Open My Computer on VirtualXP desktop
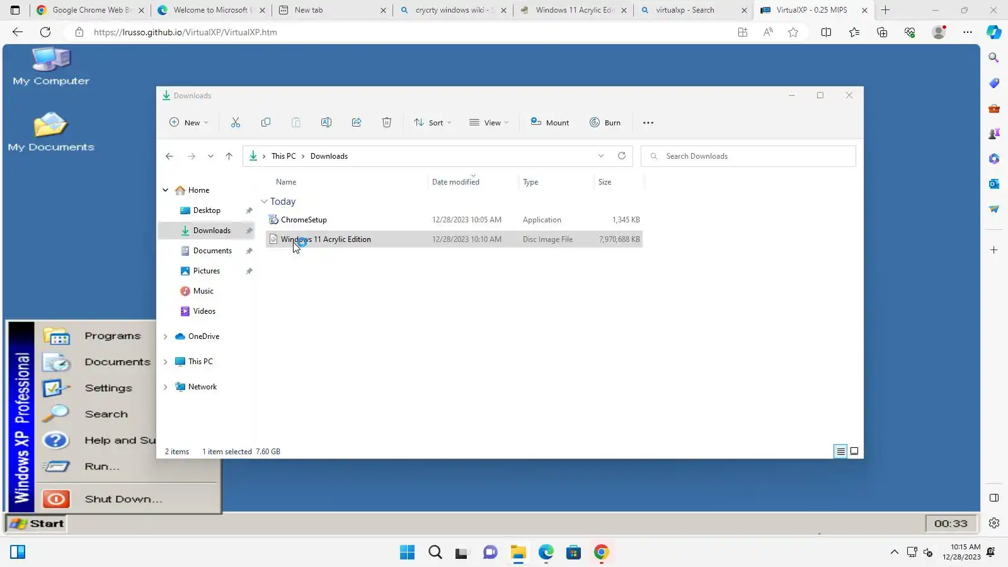Screen dimensions: 1008x567 pyautogui.click(x=51, y=67)
